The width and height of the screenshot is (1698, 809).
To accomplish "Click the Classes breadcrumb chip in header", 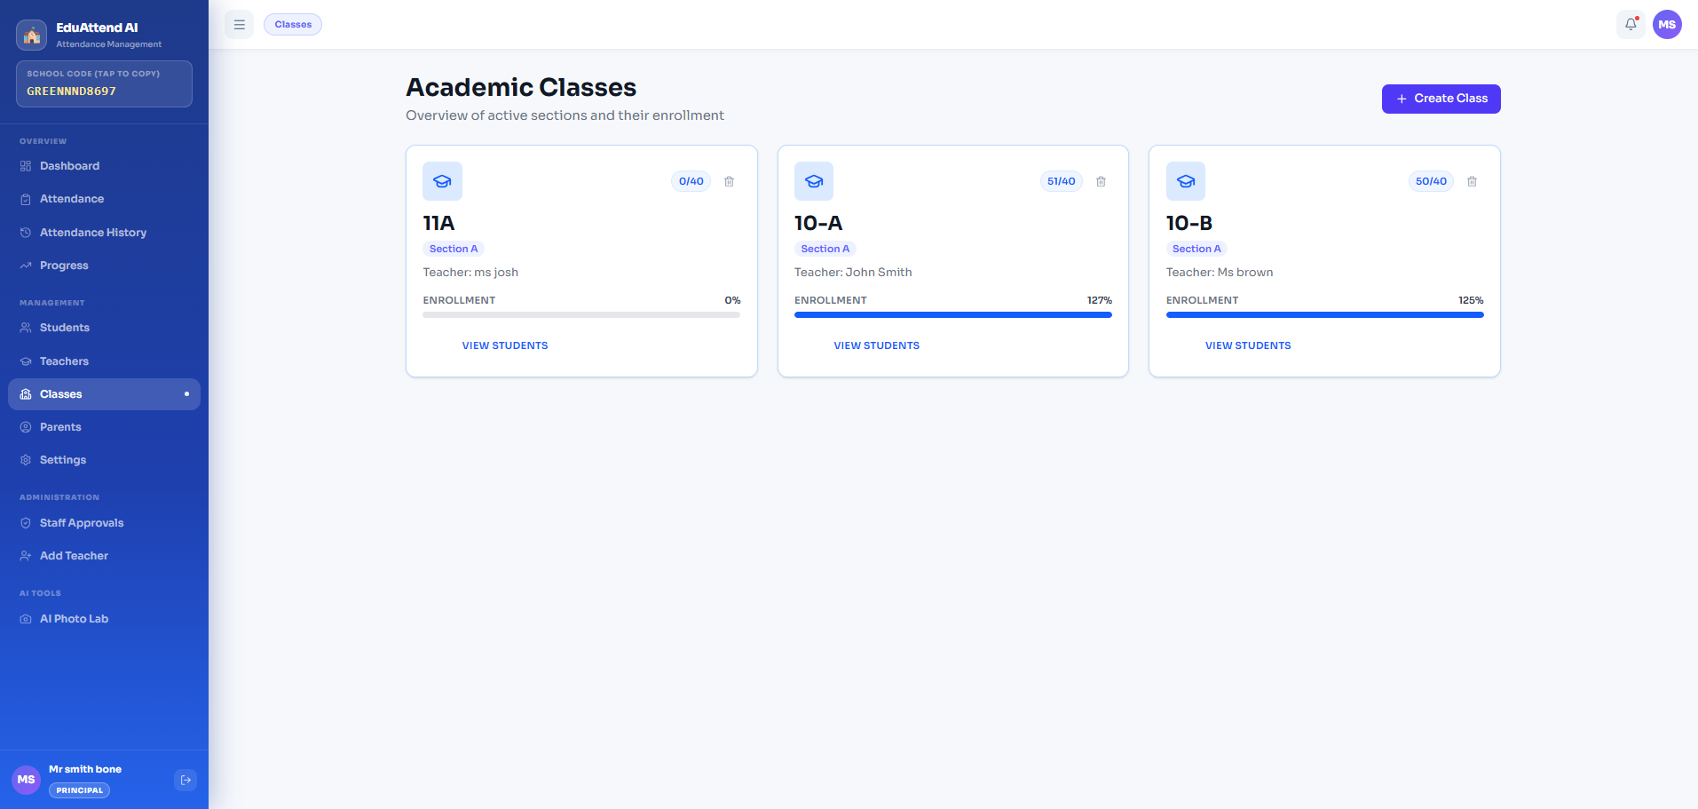I will coord(293,25).
